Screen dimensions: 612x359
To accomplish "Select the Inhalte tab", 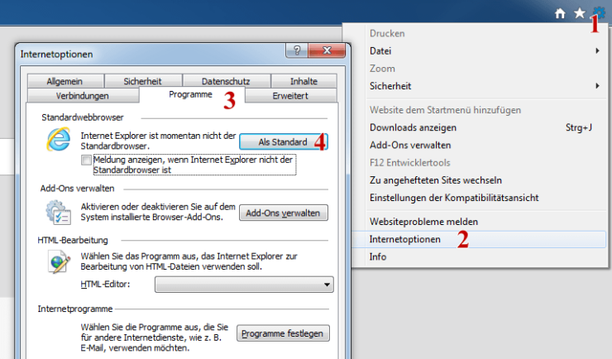I will click(304, 81).
